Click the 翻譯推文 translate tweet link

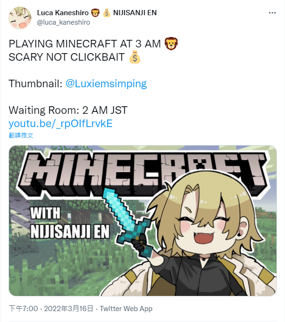21,135
